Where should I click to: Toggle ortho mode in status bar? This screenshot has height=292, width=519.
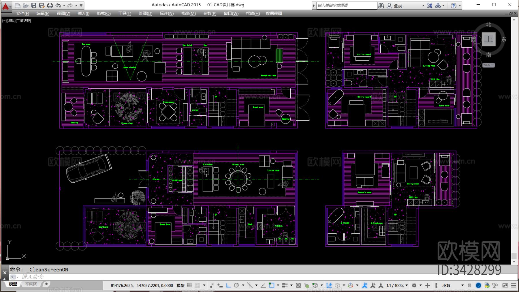[x=228, y=285]
